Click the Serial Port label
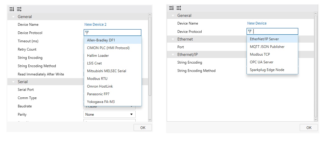Image resolution: width=326 pixels, height=142 pixels. click(26, 90)
